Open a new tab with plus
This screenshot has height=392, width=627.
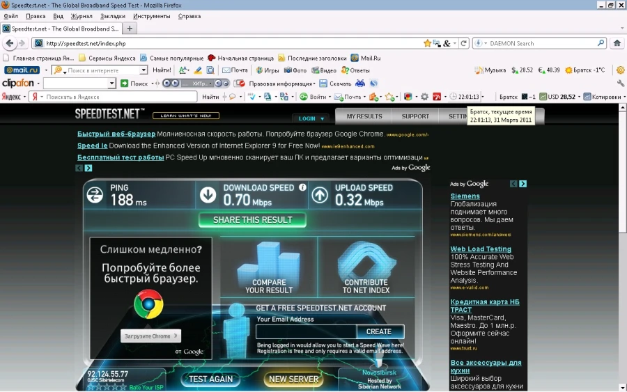pos(130,29)
